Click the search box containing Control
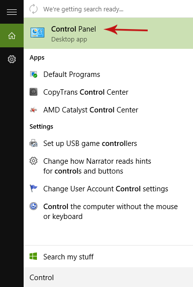This screenshot has height=287, width=193. (108, 277)
